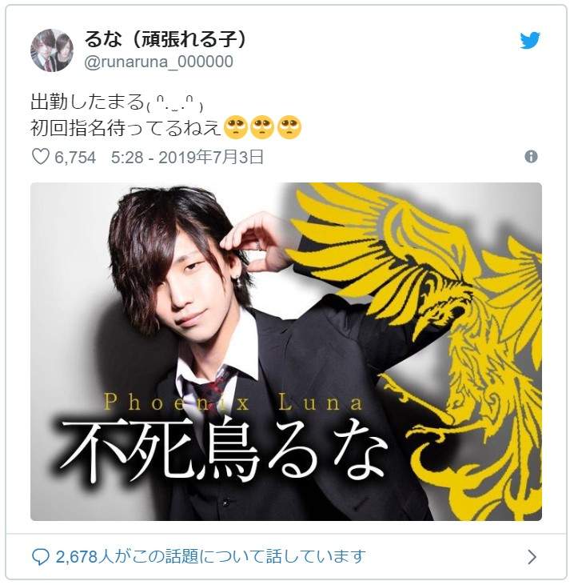The height and width of the screenshot is (585, 570).
Task: Click the first rolling eyes emoji
Action: click(236, 127)
